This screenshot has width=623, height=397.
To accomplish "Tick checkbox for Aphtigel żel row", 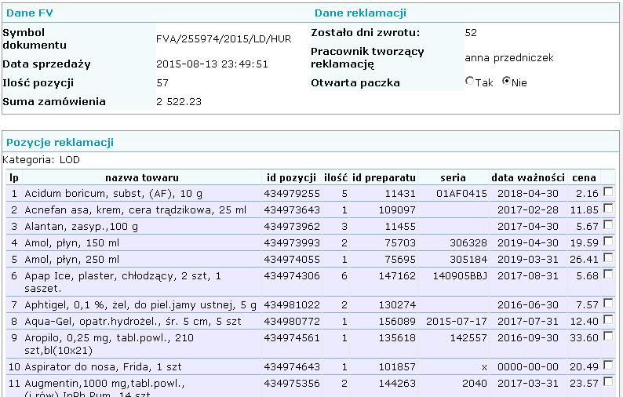I will pyautogui.click(x=608, y=303).
